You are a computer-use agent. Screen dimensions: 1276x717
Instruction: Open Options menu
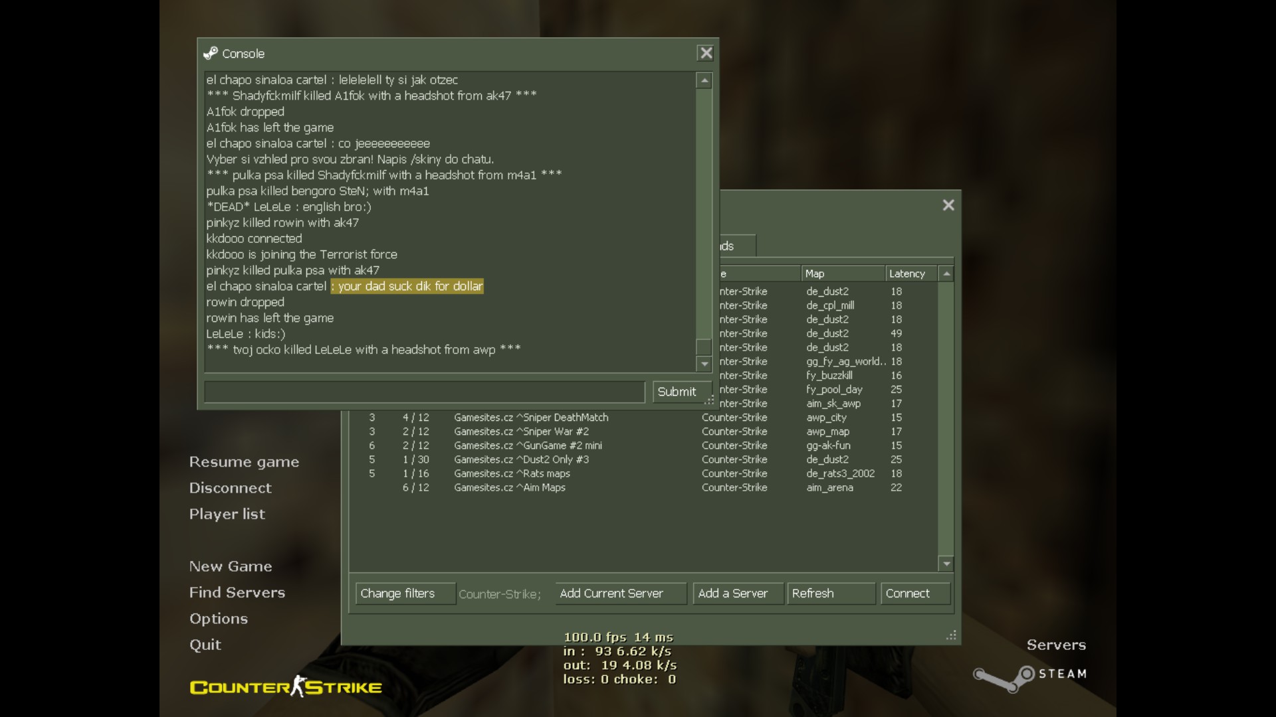click(218, 619)
